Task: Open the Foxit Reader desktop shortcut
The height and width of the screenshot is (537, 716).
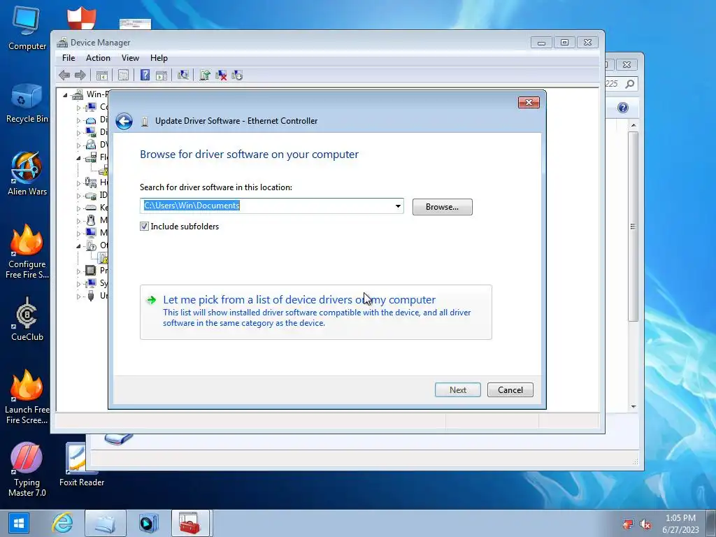Action: click(x=82, y=465)
